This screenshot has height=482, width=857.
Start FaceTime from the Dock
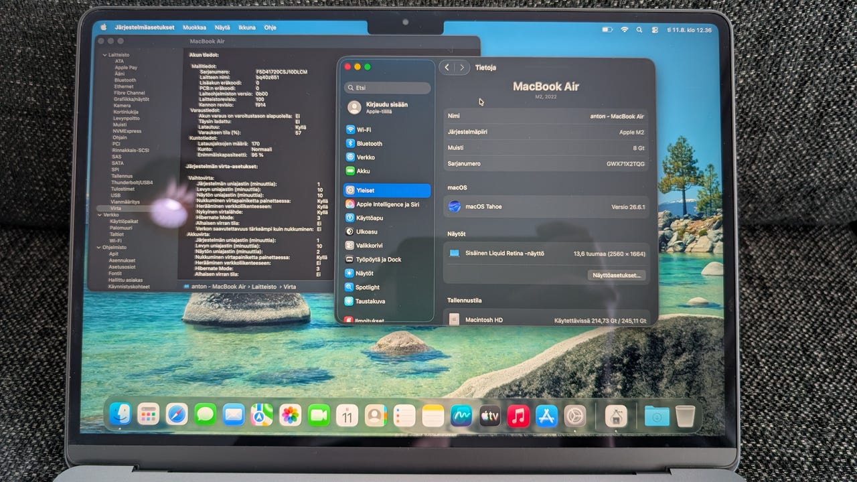pos(319,415)
